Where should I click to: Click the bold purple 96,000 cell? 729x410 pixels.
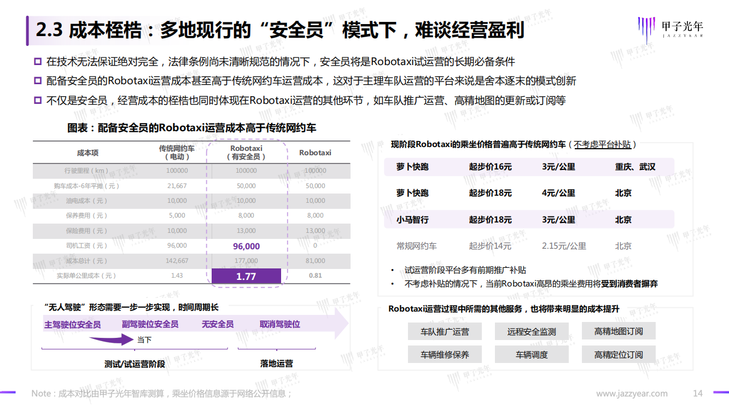coord(246,247)
